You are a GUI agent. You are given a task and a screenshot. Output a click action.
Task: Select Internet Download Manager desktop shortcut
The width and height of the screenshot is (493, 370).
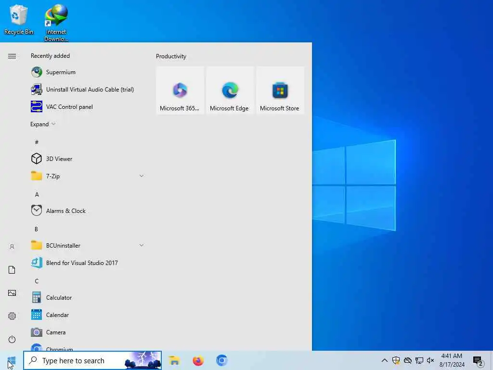click(56, 23)
